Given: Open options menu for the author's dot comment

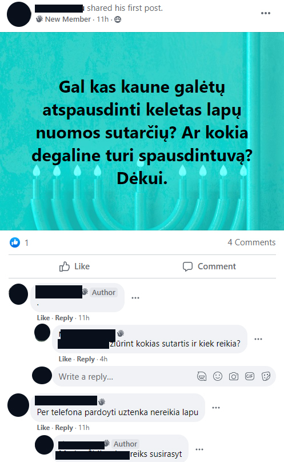Looking at the screenshot, I should point(135,298).
